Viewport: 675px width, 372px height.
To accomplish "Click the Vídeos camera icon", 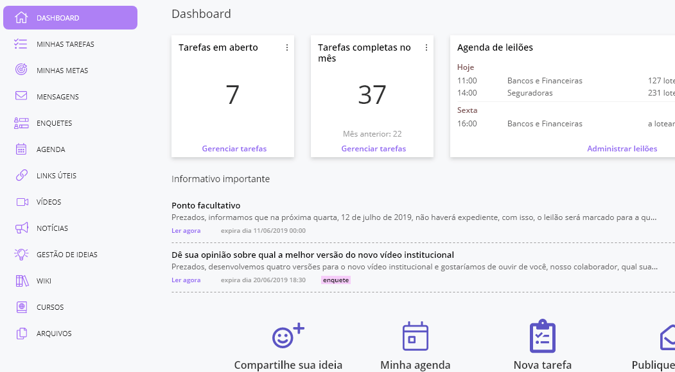I will pos(22,201).
